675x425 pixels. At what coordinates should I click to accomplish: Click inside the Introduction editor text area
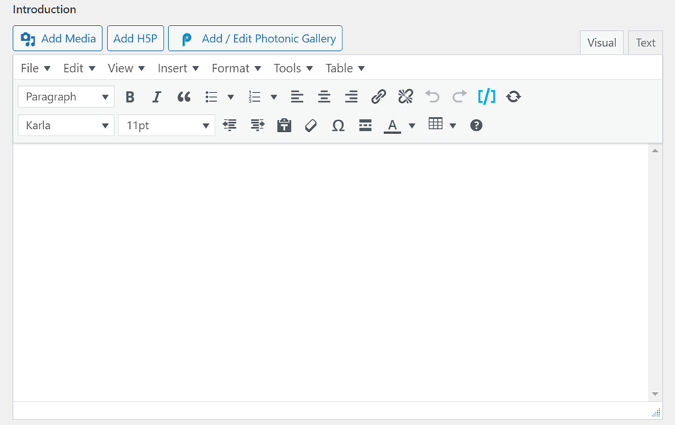tap(330, 272)
